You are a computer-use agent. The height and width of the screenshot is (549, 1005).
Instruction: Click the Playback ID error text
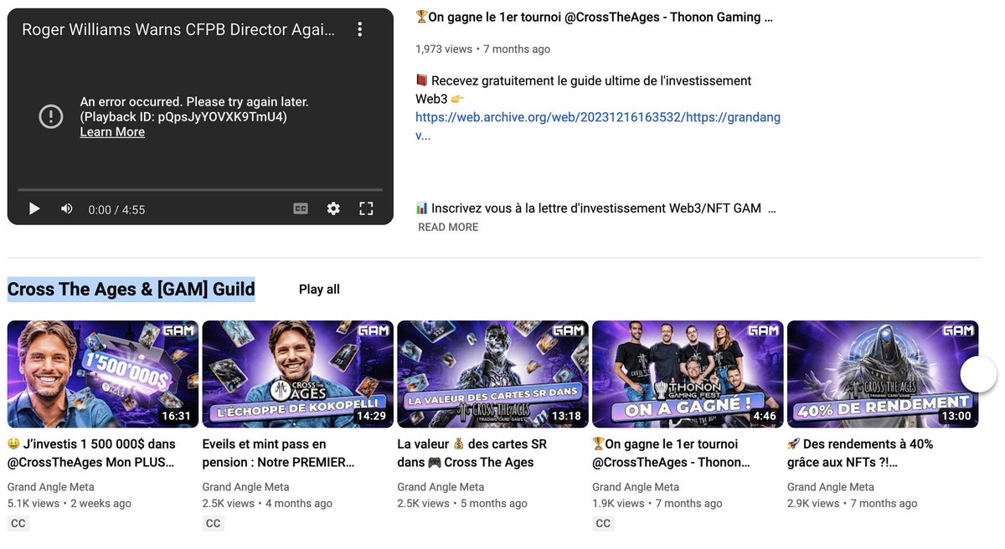tap(183, 117)
